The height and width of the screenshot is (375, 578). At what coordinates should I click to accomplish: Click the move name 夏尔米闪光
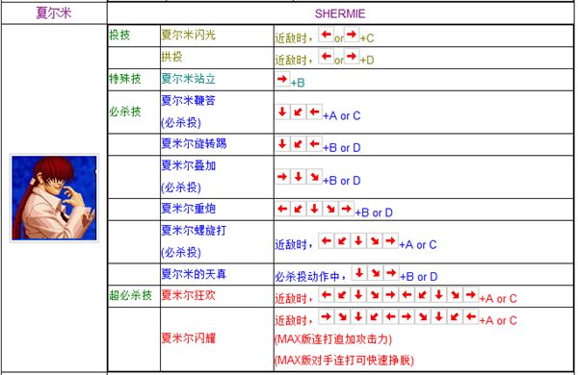(189, 35)
